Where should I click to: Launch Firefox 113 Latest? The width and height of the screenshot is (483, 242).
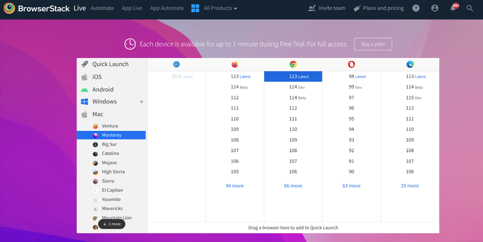coord(235,76)
